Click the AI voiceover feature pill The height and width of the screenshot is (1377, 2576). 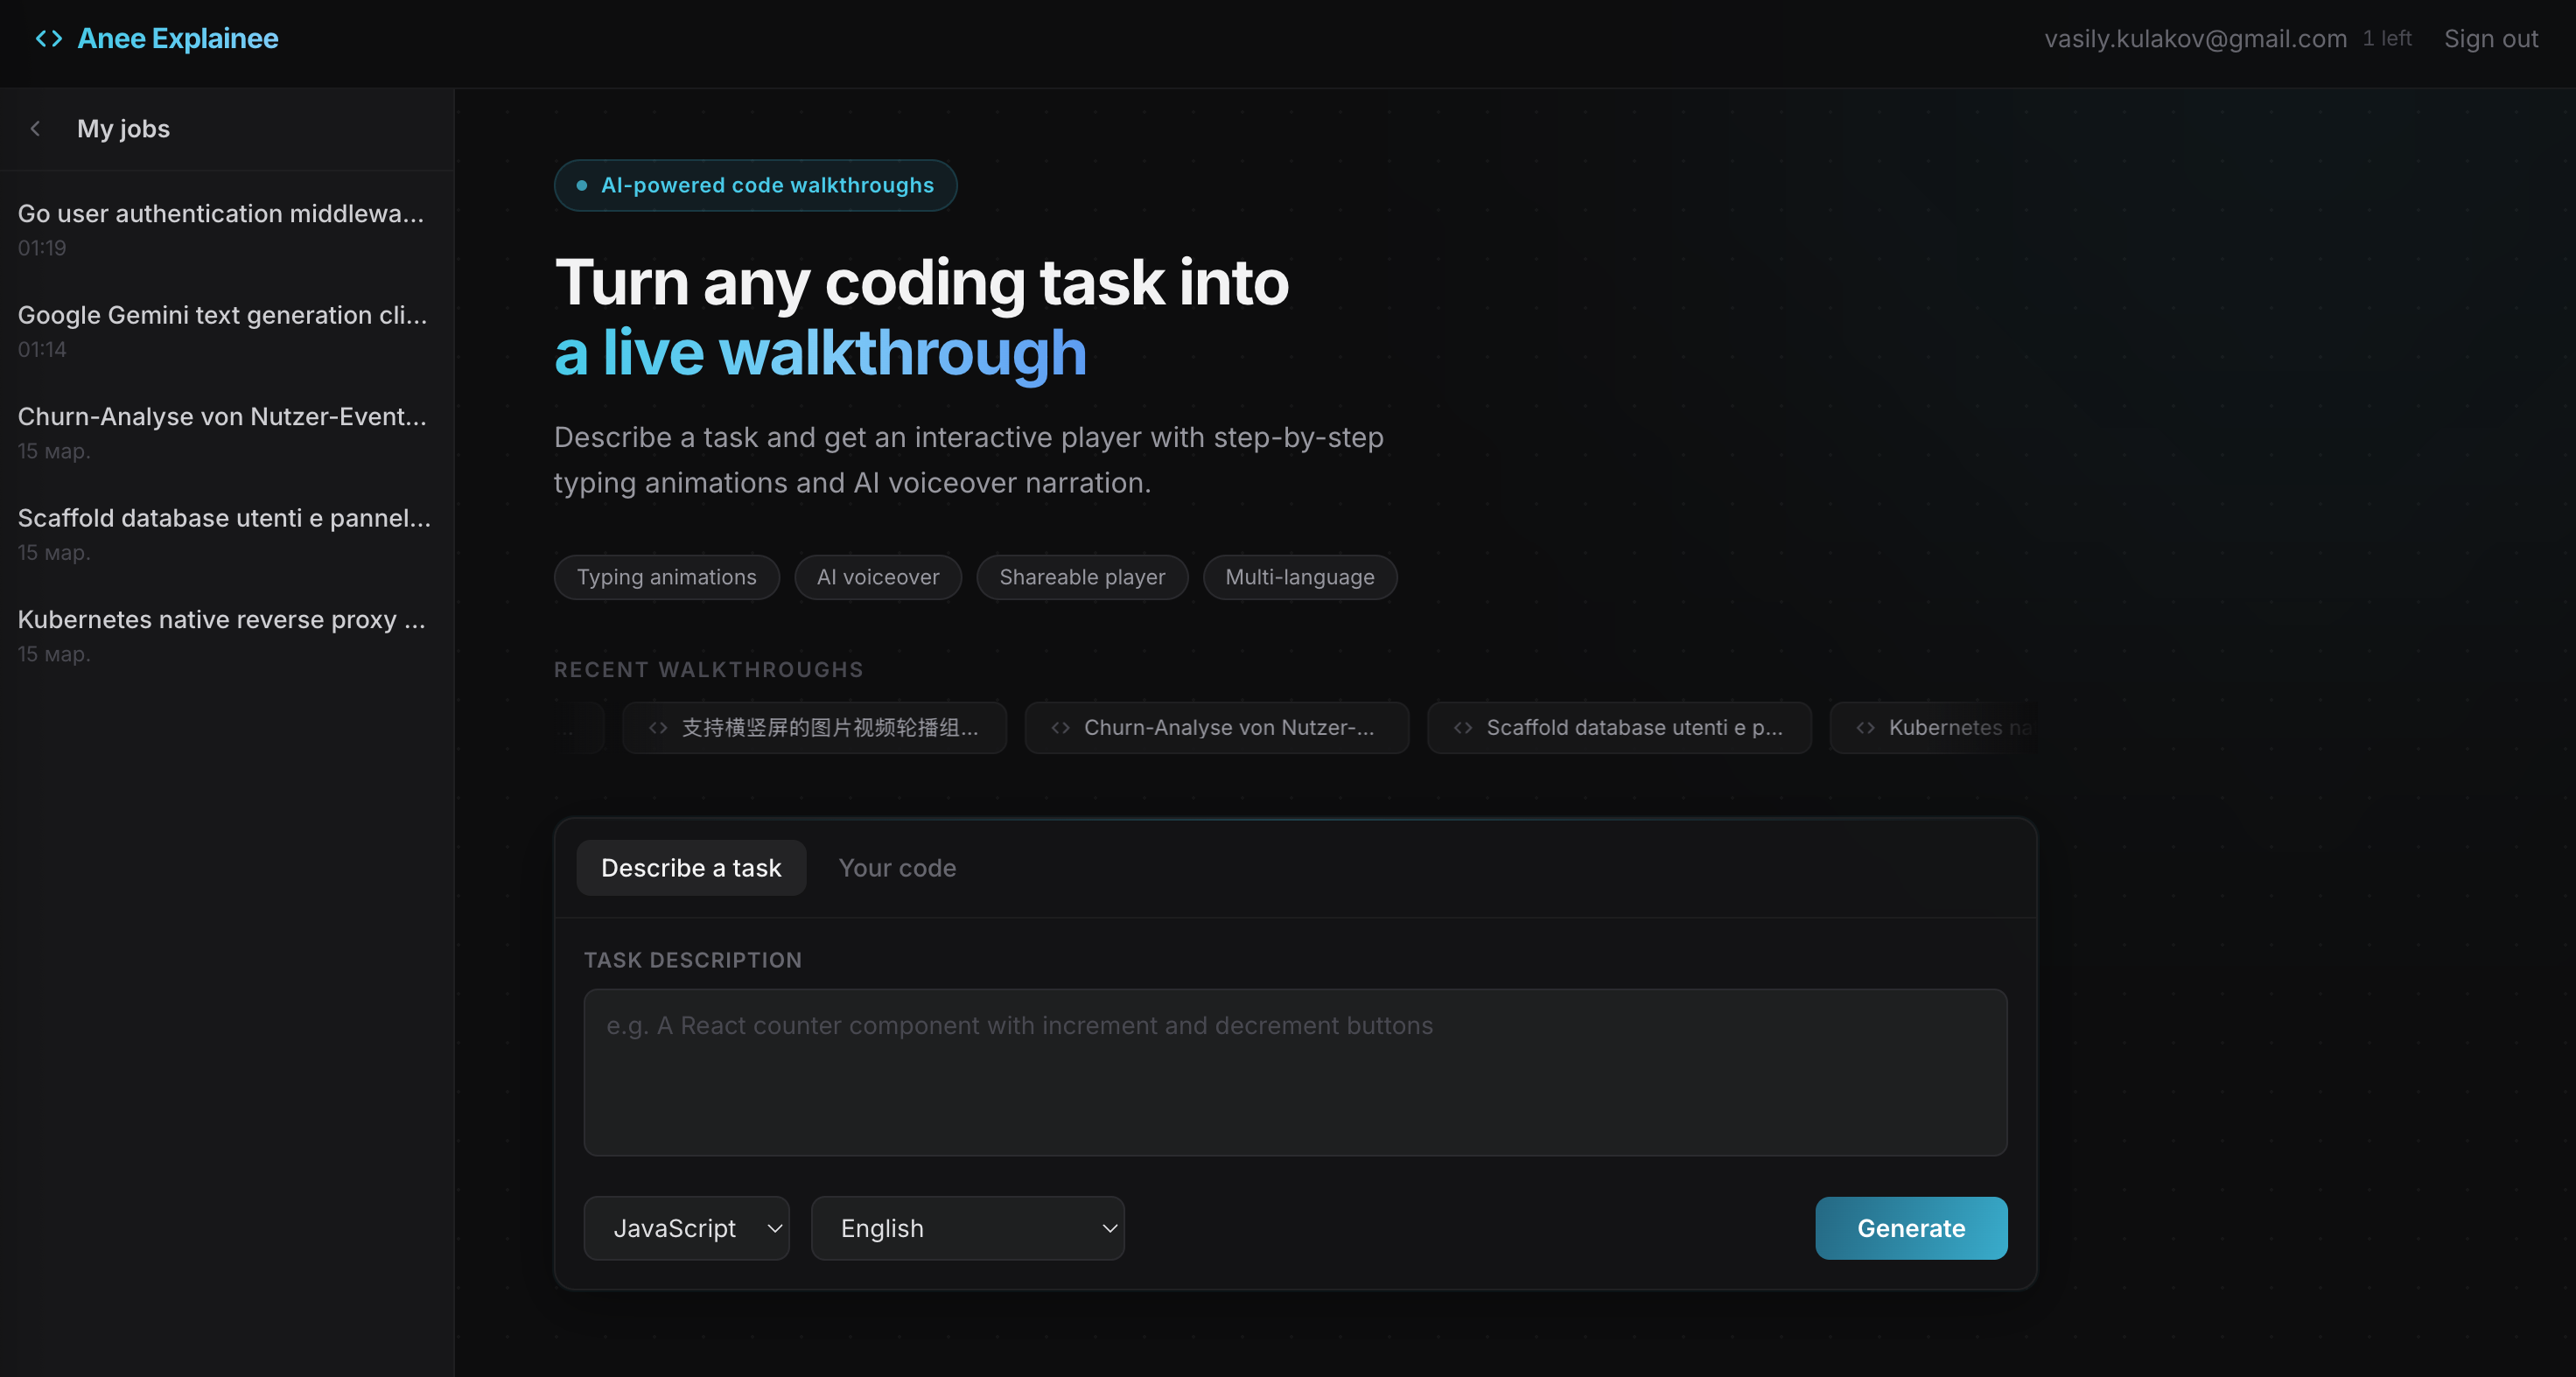click(x=877, y=577)
